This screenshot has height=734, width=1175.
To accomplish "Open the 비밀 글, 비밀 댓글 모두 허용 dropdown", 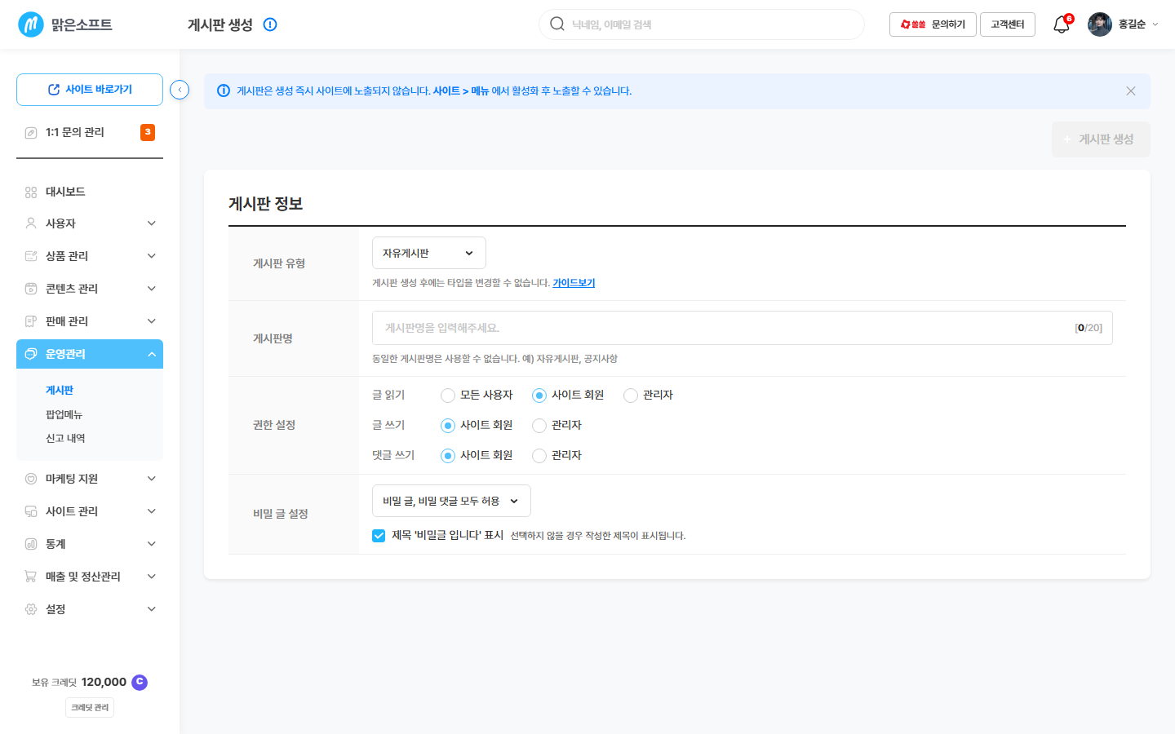I will [451, 501].
